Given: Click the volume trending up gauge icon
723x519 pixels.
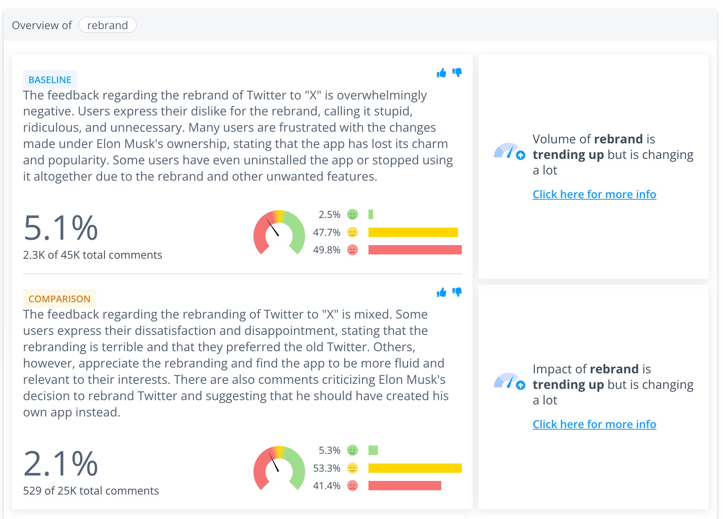Looking at the screenshot, I should pos(510,152).
